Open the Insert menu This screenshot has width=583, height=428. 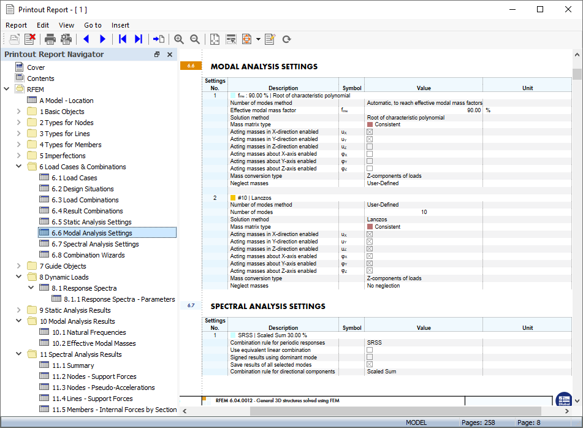(x=120, y=25)
